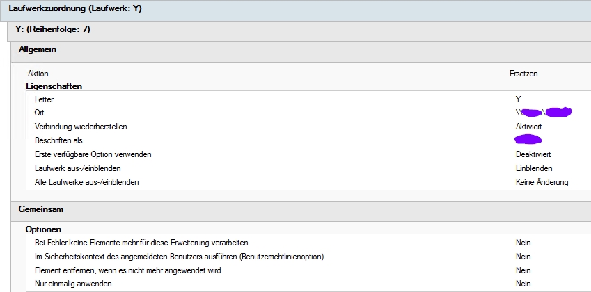Select the Eigenschaften heading
Screen dimensions: 591x292
coord(54,86)
